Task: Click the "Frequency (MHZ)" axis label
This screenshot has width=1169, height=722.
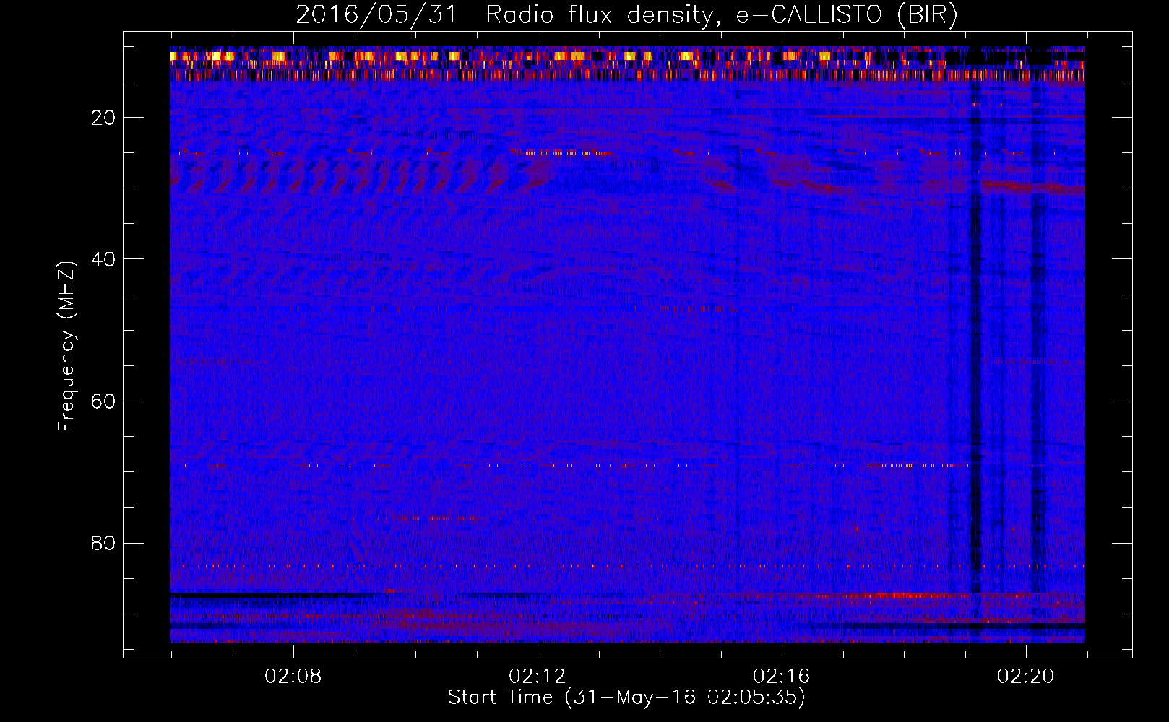Action: [66, 347]
